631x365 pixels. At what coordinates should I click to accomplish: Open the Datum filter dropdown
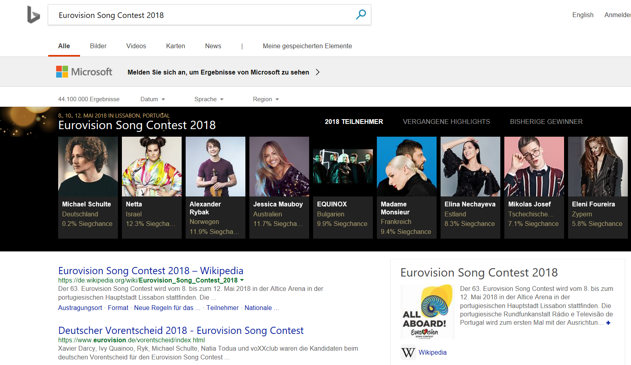(153, 99)
